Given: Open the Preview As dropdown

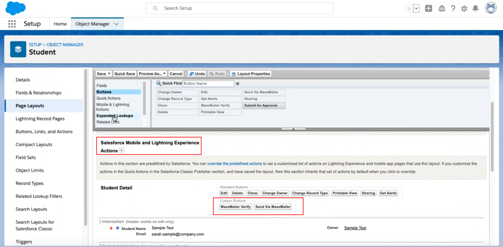Looking at the screenshot, I should pyautogui.click(x=152, y=74).
